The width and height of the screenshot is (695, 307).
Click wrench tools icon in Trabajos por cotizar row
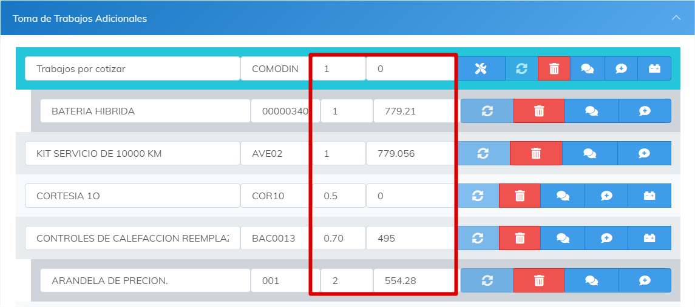(x=481, y=69)
